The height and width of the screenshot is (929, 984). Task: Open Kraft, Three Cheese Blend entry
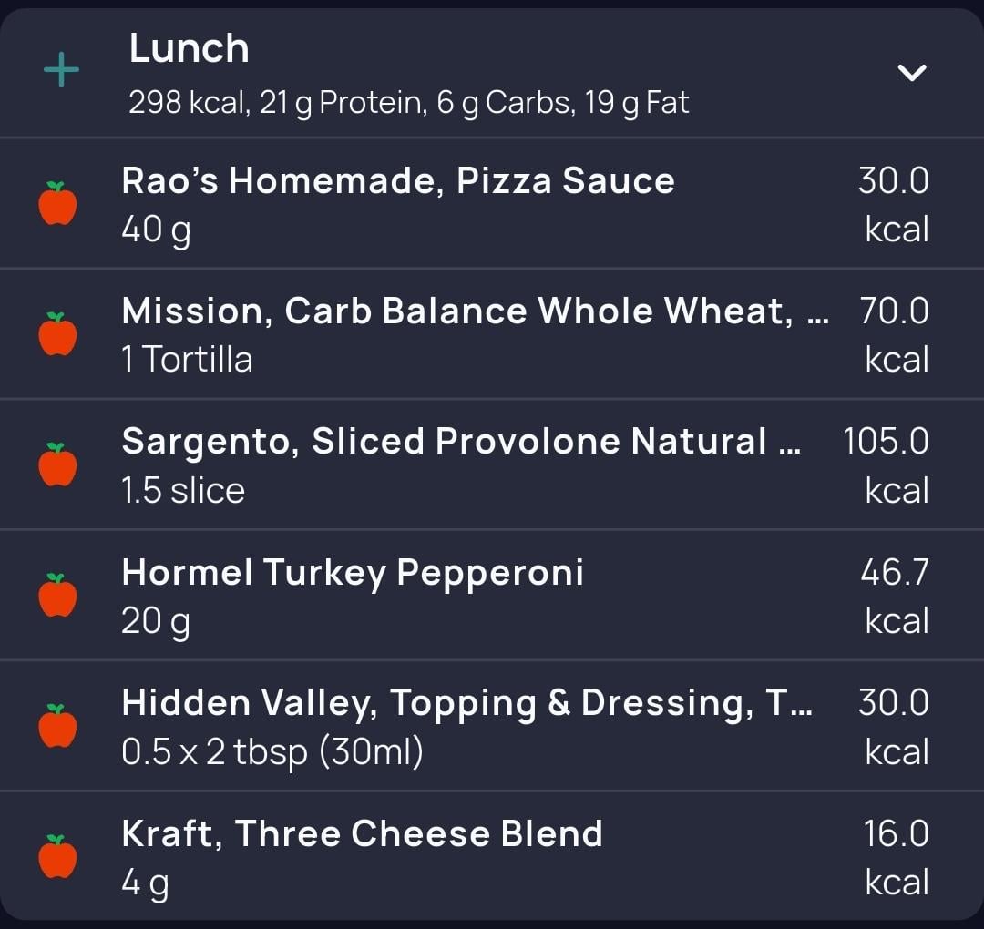tap(492, 856)
